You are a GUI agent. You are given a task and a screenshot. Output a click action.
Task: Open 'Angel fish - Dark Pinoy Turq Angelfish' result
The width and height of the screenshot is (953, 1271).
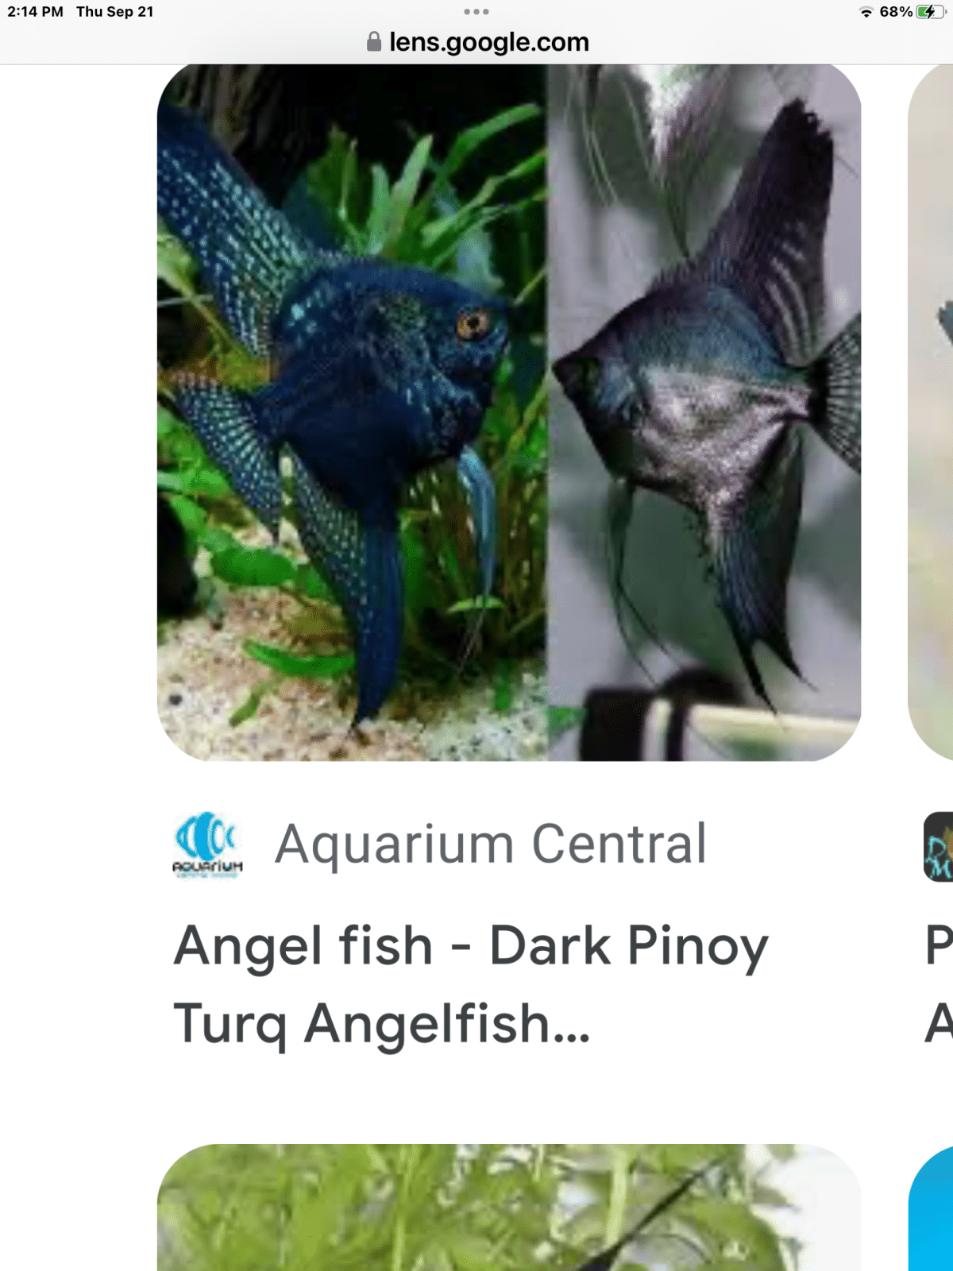tap(471, 984)
